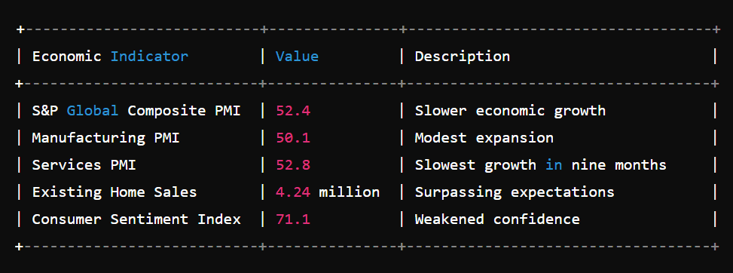Click 'Slowest growth in nine months' text
This screenshot has height=273, width=733.
coord(540,165)
